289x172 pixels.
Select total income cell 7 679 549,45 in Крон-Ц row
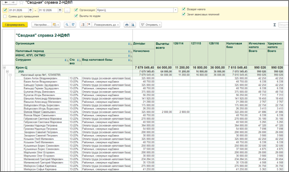point(144,68)
